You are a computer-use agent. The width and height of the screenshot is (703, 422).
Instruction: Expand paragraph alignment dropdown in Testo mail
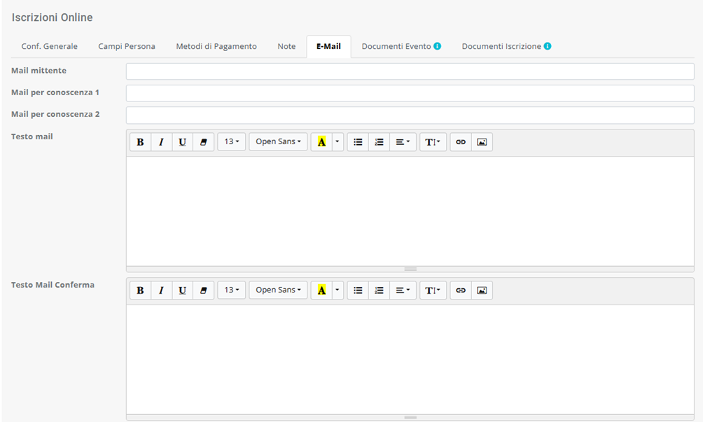(403, 142)
